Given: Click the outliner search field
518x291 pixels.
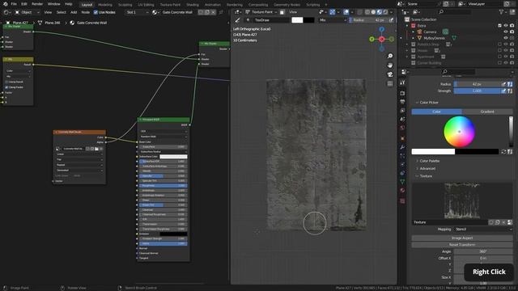Looking at the screenshot, I should point(455,12).
